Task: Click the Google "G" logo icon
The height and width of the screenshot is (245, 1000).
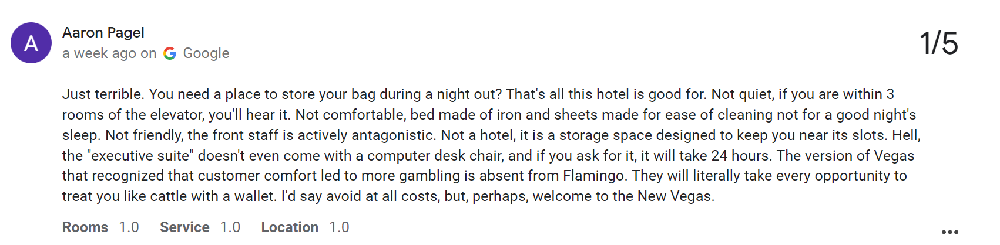Action: tap(170, 53)
